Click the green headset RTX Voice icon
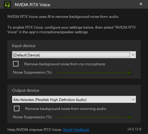The width and height of the screenshot is (148, 134). [7, 5]
